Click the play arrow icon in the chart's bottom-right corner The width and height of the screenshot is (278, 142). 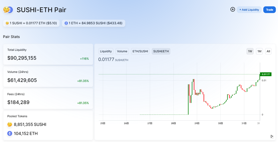(x=272, y=136)
